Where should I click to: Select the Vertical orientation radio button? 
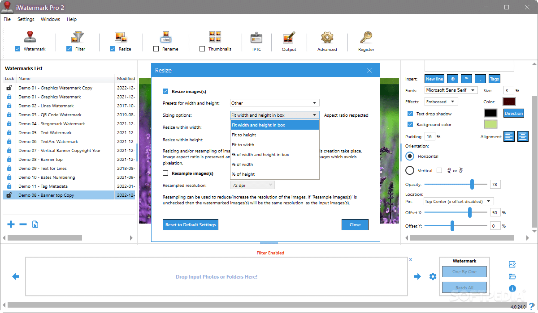point(410,170)
